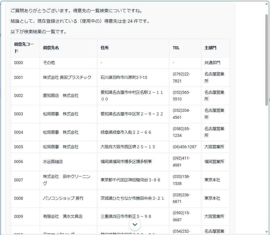The image size is (270, 235).
Task: Click phone number (052)204-4561
Action: click(185, 114)
